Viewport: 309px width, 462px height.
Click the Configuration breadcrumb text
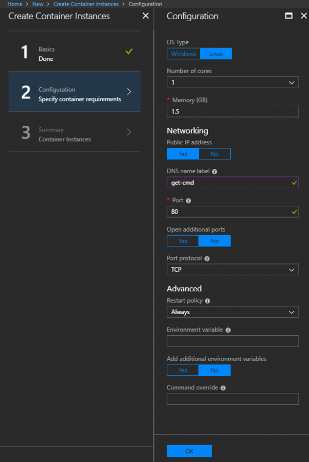coord(145,4)
